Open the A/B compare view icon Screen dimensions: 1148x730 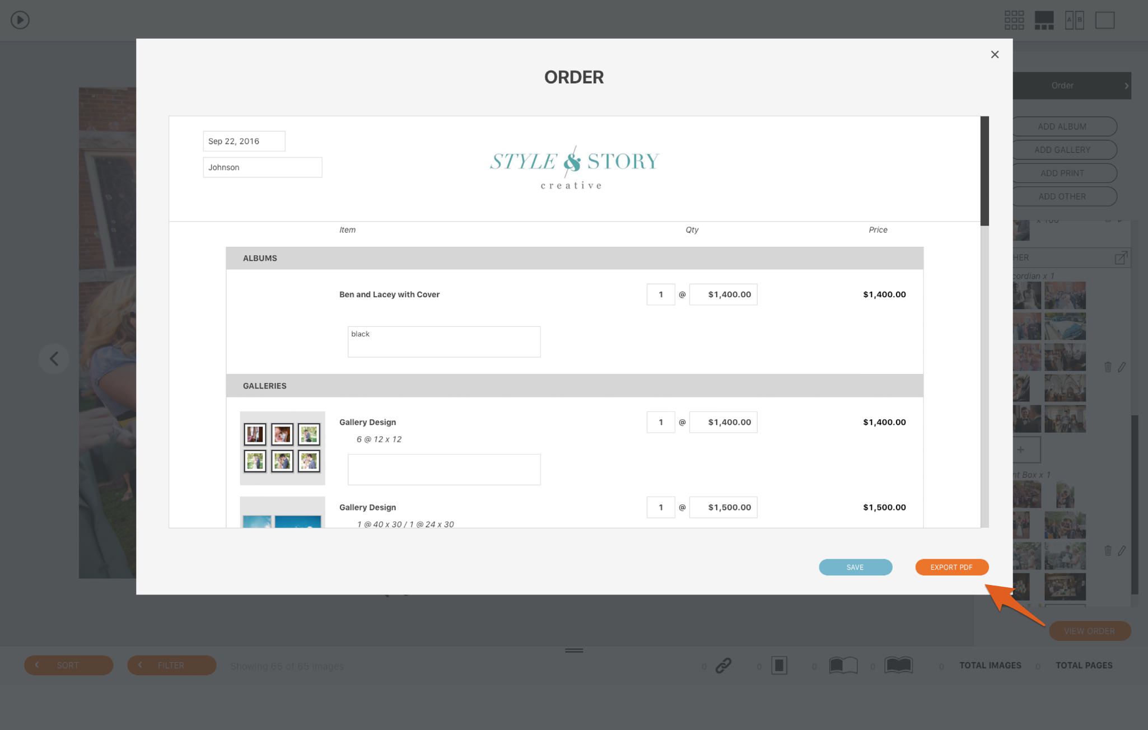(x=1074, y=20)
